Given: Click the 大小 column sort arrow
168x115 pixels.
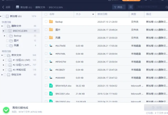Looking at the screenshot, I should coord(93,14).
